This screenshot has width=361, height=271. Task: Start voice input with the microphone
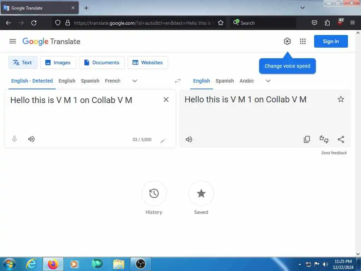(x=14, y=139)
